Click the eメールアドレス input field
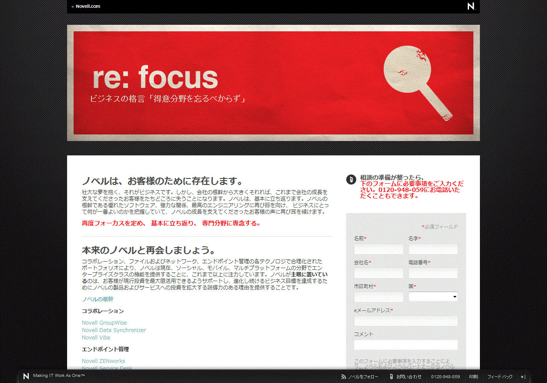 pos(406,321)
